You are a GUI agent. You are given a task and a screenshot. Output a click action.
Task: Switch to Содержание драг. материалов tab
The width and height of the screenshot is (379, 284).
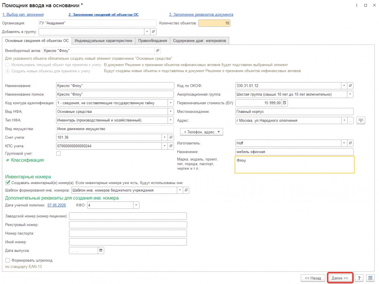(199, 41)
